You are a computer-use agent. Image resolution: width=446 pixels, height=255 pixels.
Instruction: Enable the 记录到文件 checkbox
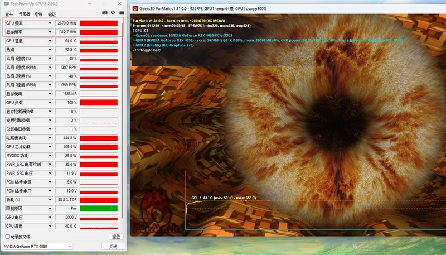pyautogui.click(x=8, y=237)
